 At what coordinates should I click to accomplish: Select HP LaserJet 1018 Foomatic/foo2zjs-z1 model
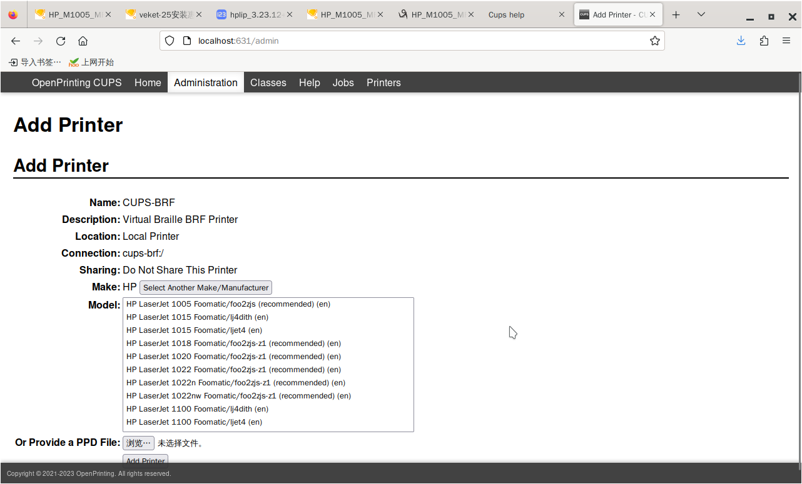(268, 343)
